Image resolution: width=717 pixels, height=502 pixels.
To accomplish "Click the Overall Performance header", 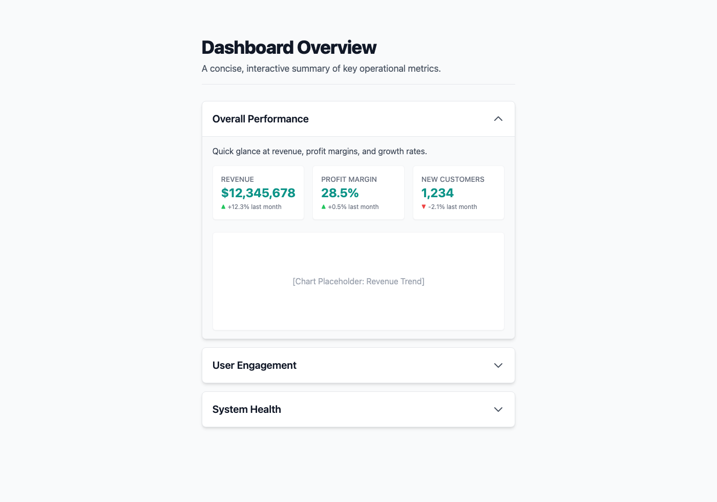I will coord(260,118).
